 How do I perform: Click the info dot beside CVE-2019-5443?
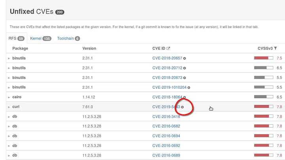tap(182, 107)
